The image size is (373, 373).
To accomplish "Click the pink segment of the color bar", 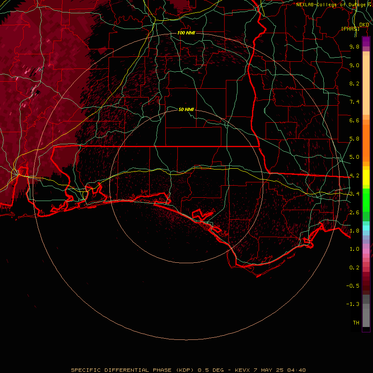I will click(366, 251).
